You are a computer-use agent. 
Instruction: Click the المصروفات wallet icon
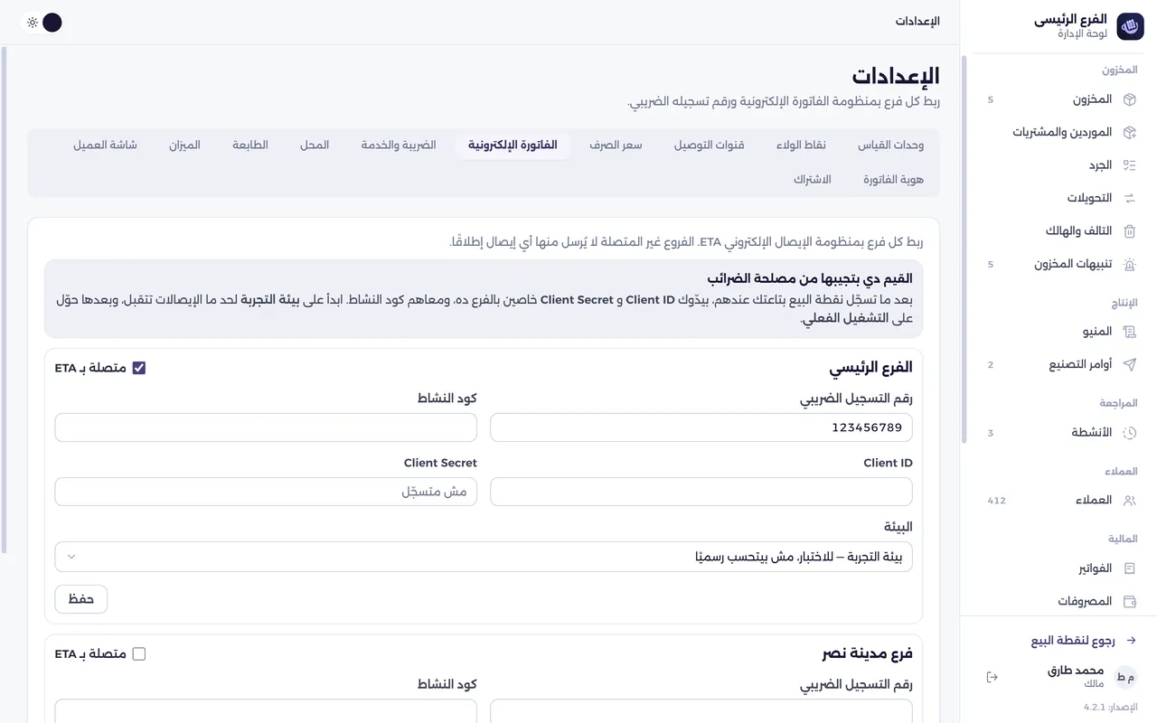pos(1129,601)
